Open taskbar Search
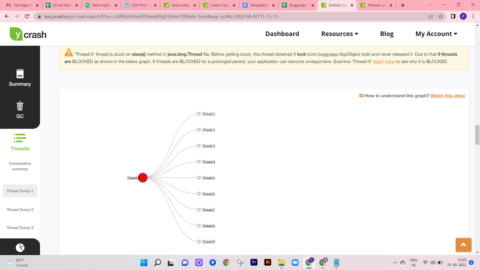The height and width of the screenshot is (270, 480). (158, 262)
